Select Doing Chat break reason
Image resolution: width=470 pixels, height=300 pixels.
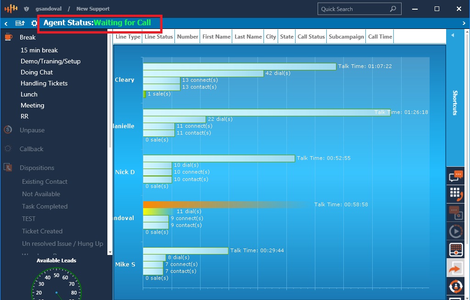(37, 72)
